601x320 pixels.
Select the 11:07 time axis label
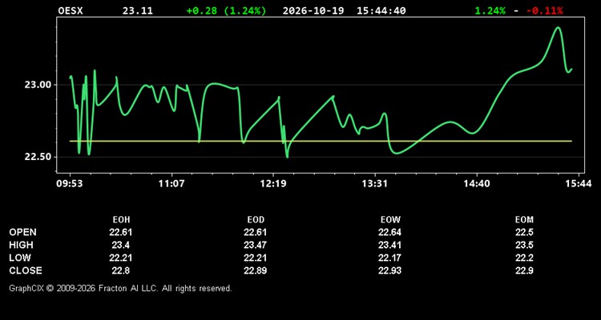coord(171,184)
